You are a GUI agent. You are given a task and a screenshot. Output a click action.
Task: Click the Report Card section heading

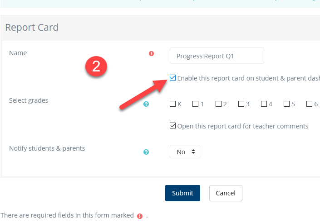[x=32, y=27]
